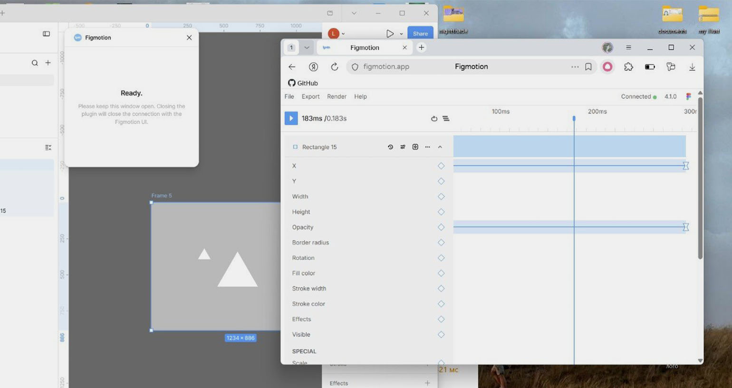Start playback with the blue play button
Screen dimensions: 732x388
[291, 118]
